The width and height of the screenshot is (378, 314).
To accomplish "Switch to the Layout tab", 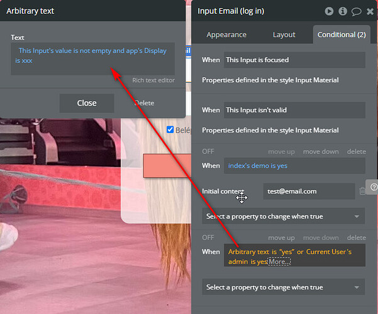I will click(x=284, y=35).
